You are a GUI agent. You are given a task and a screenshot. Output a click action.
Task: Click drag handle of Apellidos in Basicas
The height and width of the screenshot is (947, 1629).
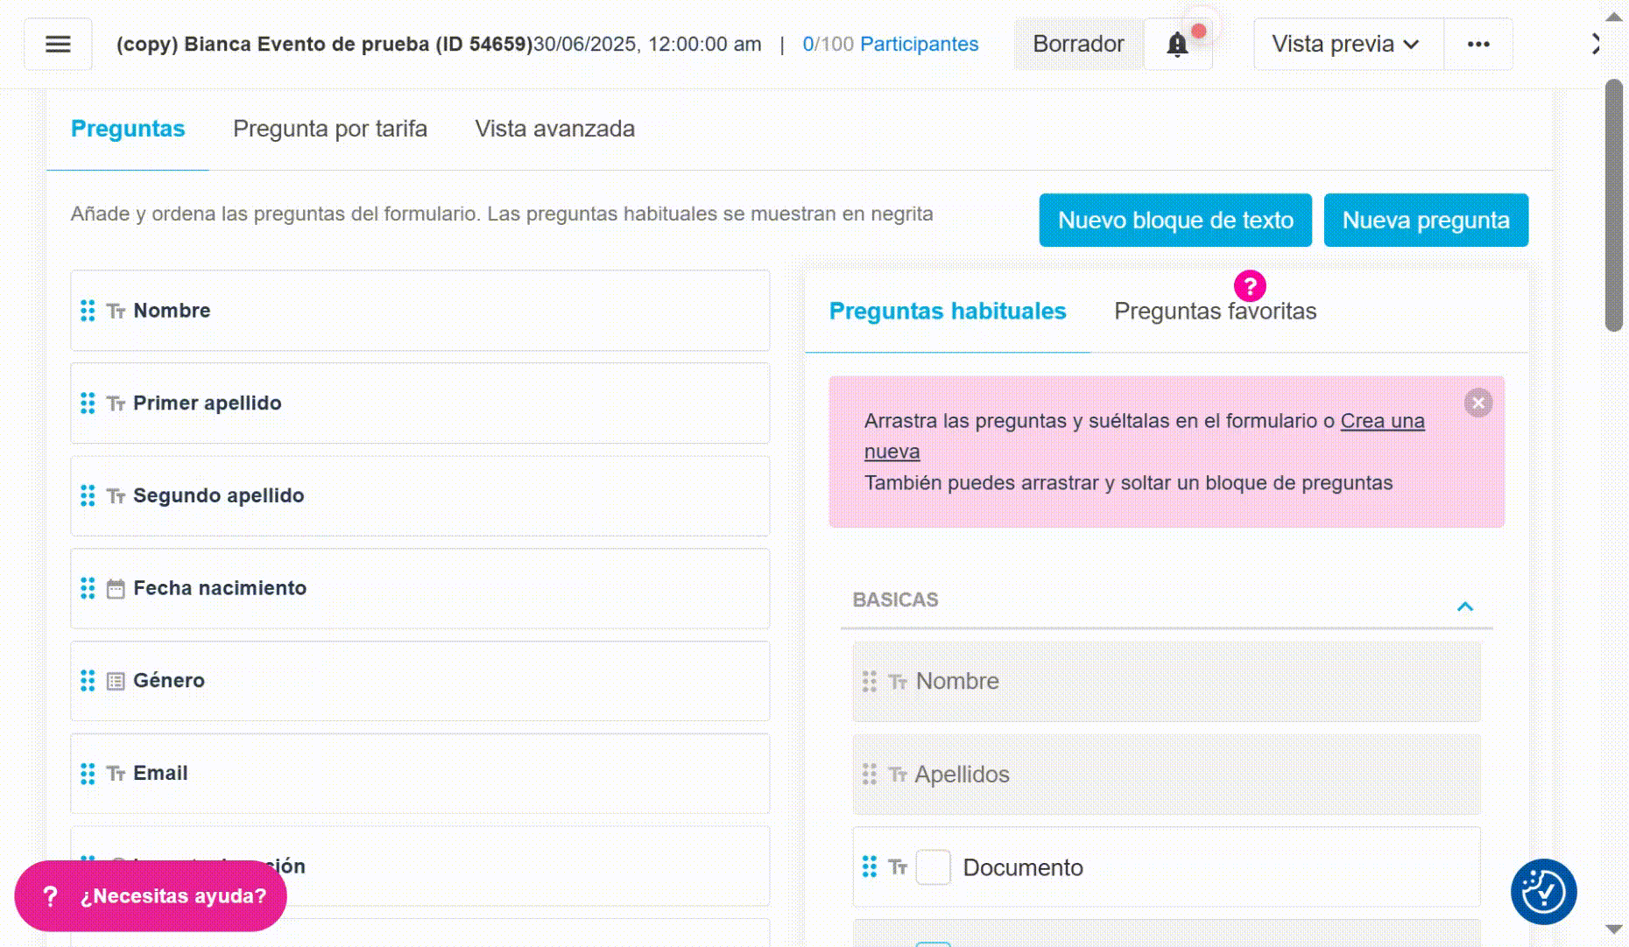(869, 774)
